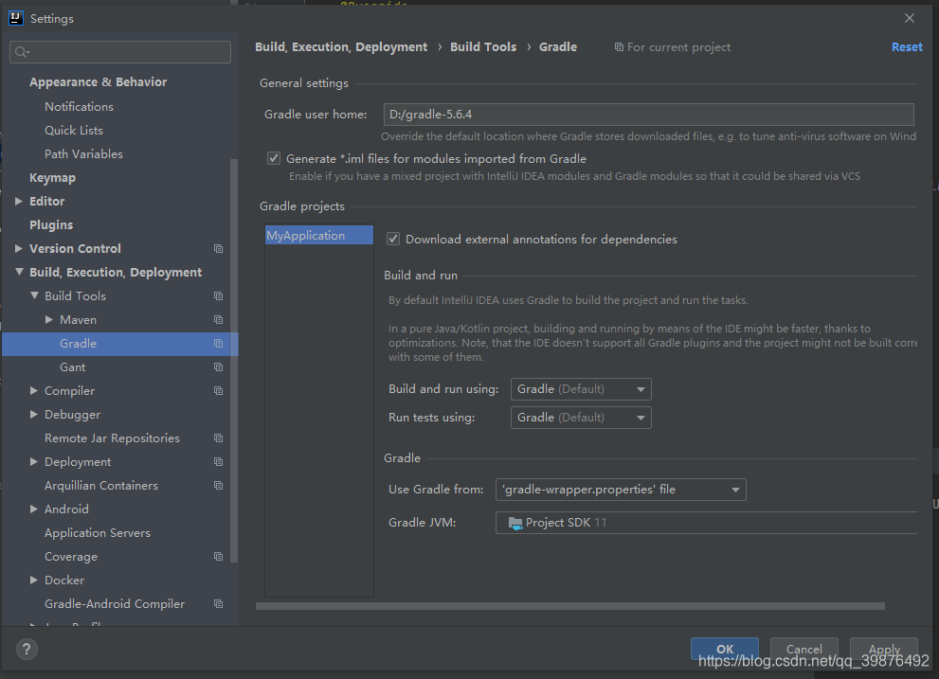Open the 'Build and run using' dropdown
Image resolution: width=939 pixels, height=679 pixels.
point(581,388)
